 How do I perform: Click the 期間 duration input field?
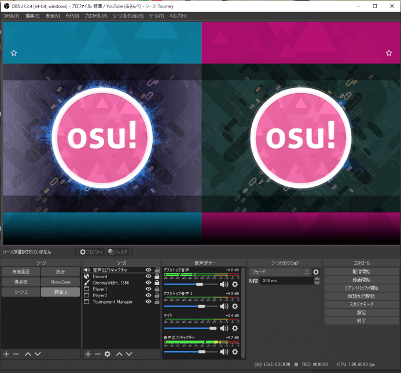pos(286,280)
